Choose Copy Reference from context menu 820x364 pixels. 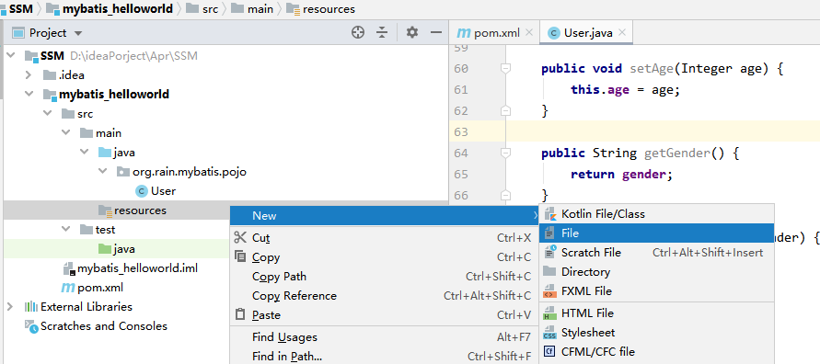tap(385, 296)
